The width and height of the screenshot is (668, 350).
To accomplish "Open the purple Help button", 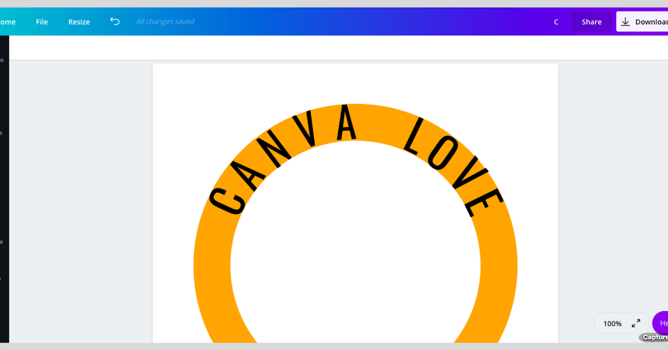I will pos(660,323).
